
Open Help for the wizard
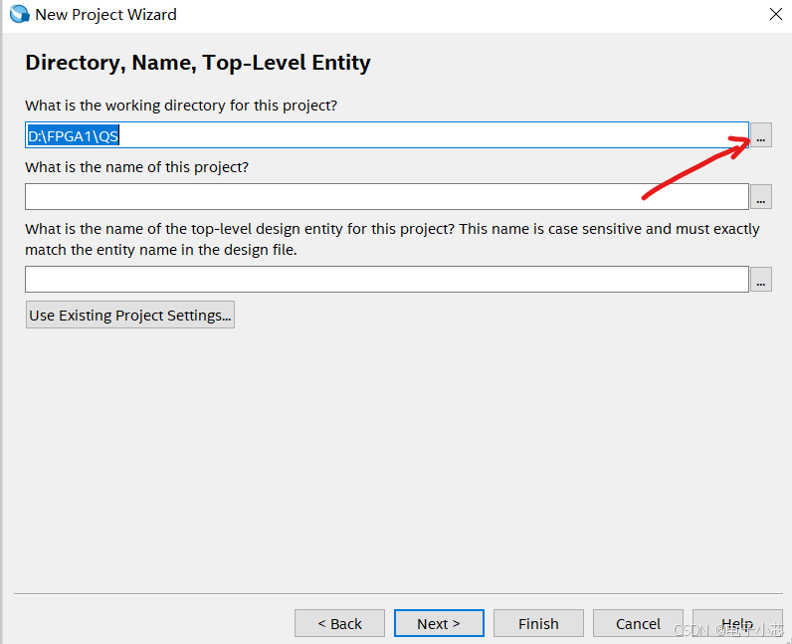coord(737,624)
